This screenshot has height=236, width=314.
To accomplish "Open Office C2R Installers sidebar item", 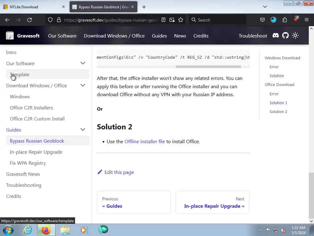I will coord(32,108).
